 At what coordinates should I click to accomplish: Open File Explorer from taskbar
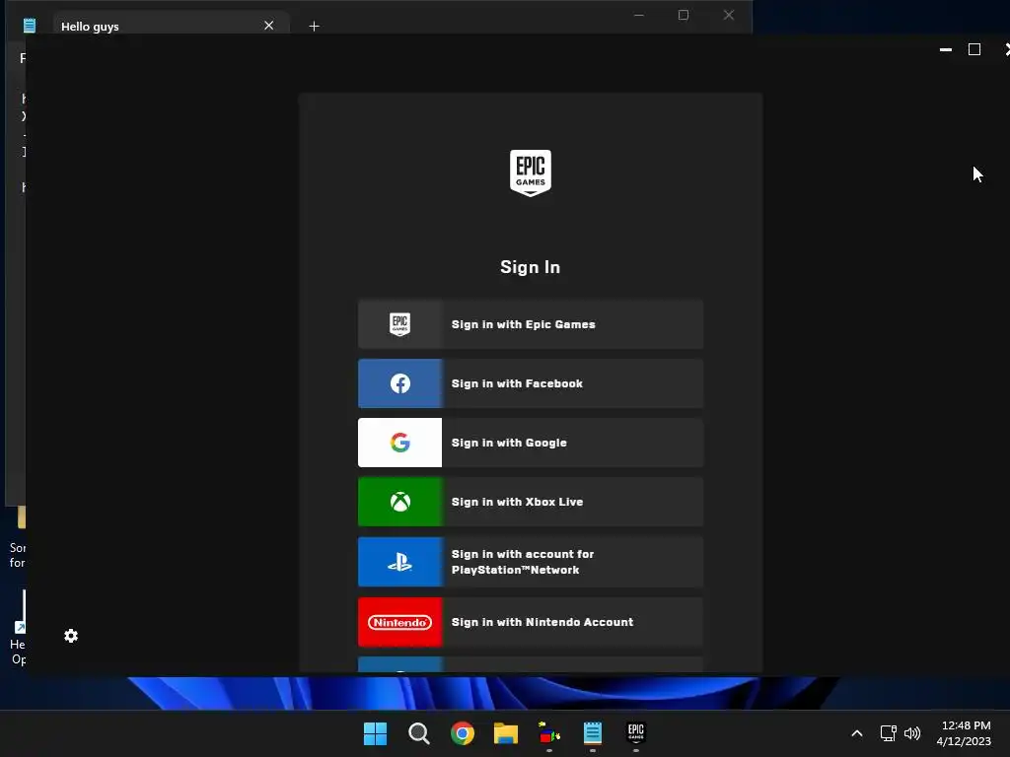(506, 733)
